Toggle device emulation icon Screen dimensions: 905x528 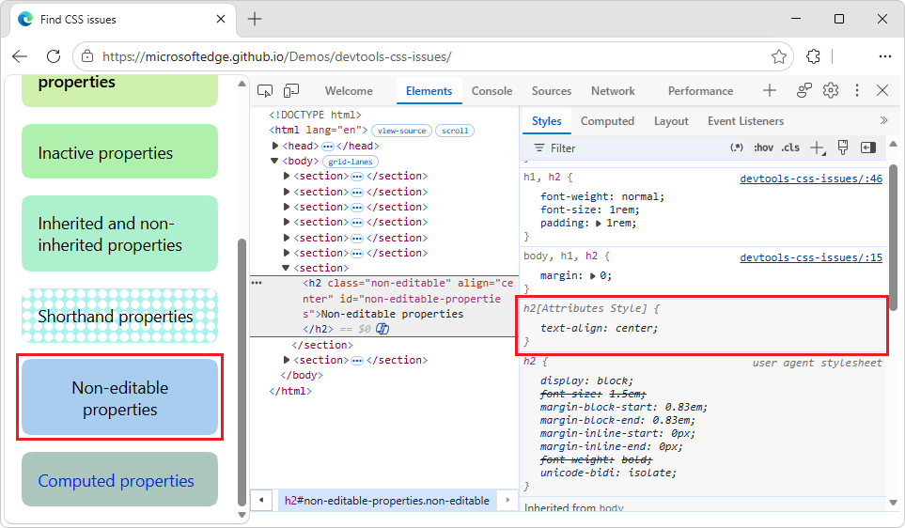291,90
